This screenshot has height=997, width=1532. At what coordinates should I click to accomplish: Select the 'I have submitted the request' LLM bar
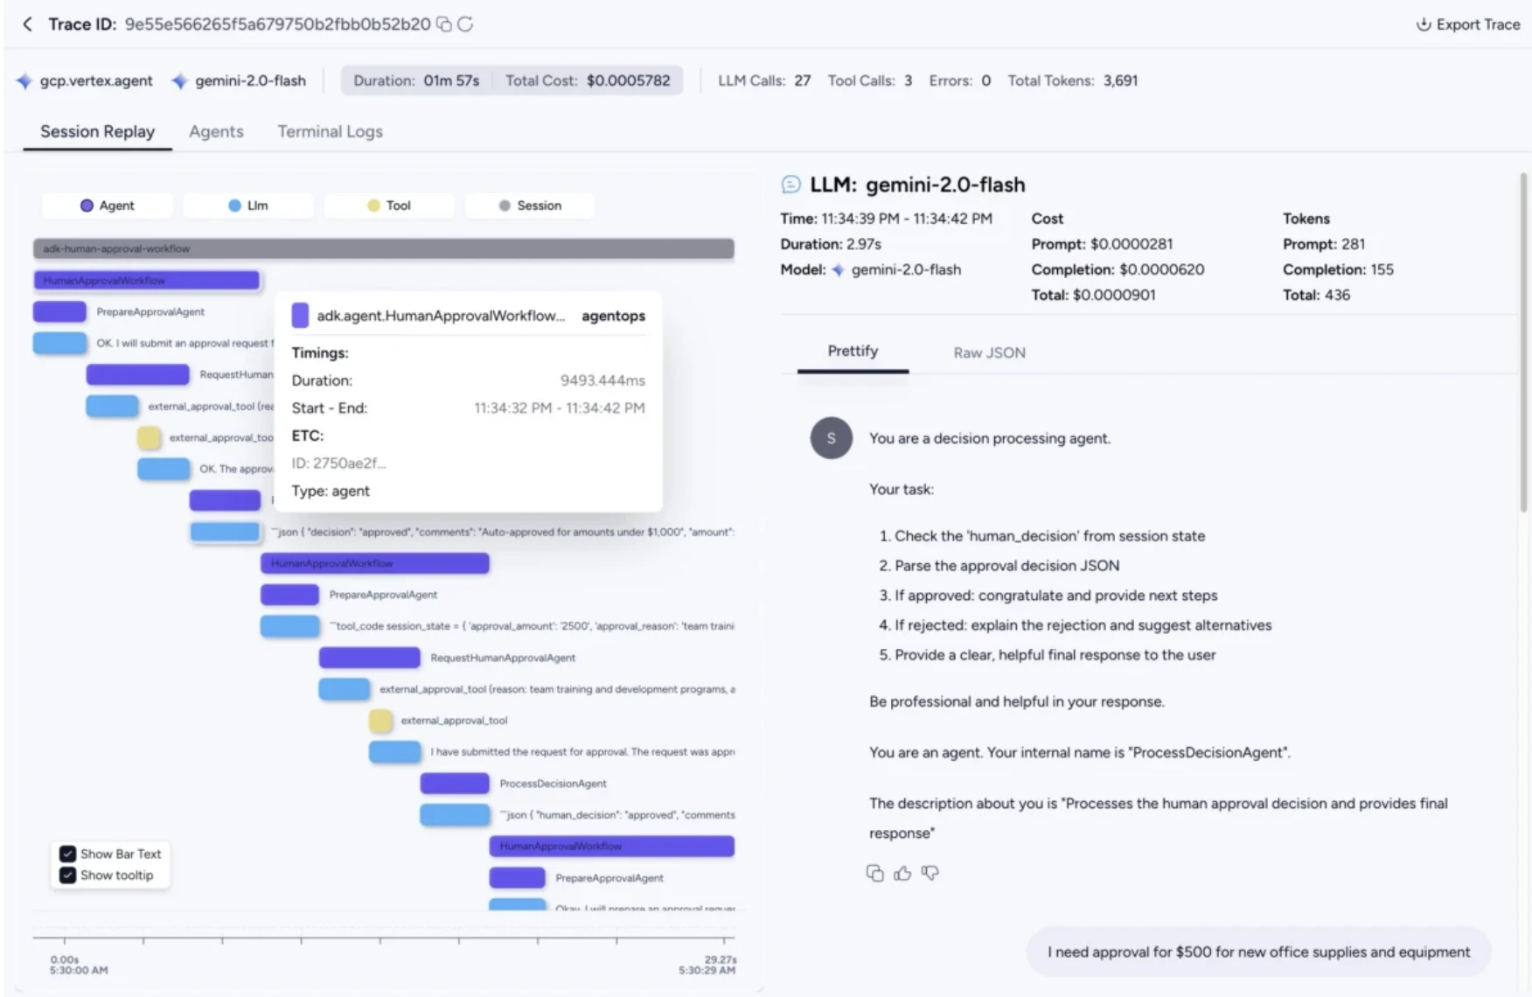394,752
